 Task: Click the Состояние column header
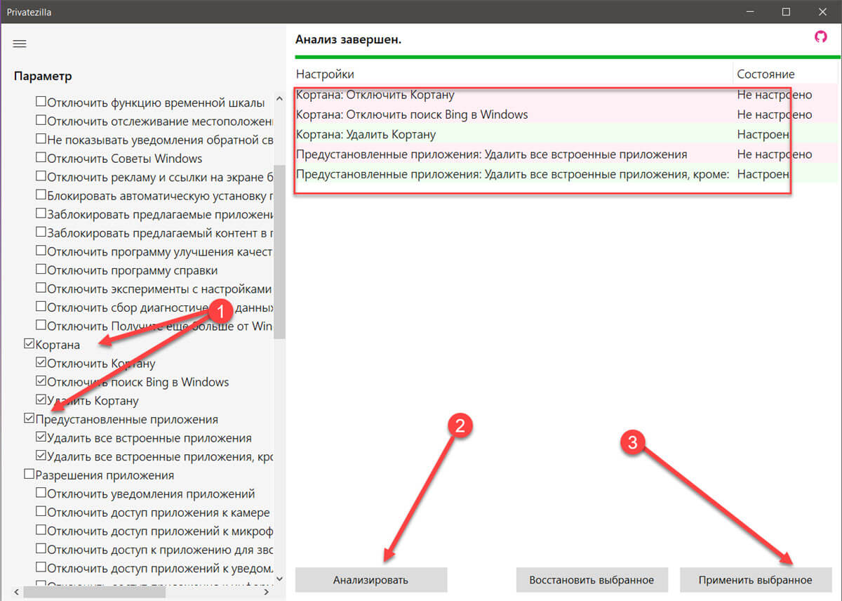point(786,74)
